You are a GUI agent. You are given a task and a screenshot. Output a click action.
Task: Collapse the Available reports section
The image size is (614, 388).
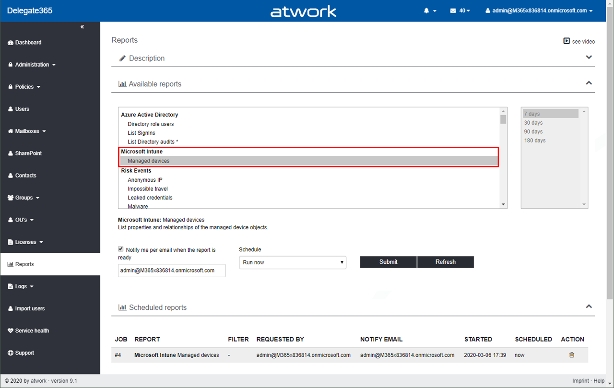click(589, 83)
